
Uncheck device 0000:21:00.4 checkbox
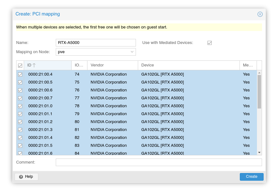pyautogui.click(x=20, y=74)
